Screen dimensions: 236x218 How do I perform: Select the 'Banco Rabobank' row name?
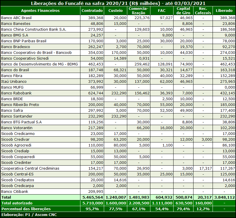tap(16, 93)
